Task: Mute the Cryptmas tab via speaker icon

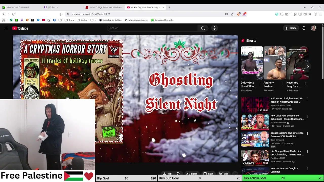Action: click(132, 7)
